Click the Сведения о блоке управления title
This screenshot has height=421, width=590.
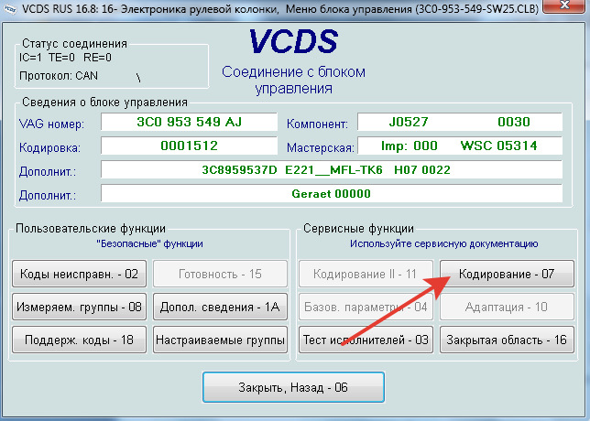[x=104, y=102]
